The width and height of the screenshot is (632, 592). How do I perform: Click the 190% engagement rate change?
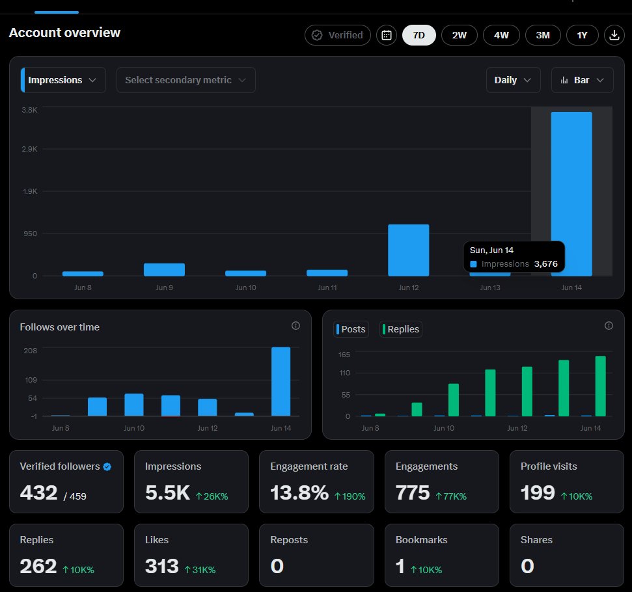pyautogui.click(x=350, y=496)
